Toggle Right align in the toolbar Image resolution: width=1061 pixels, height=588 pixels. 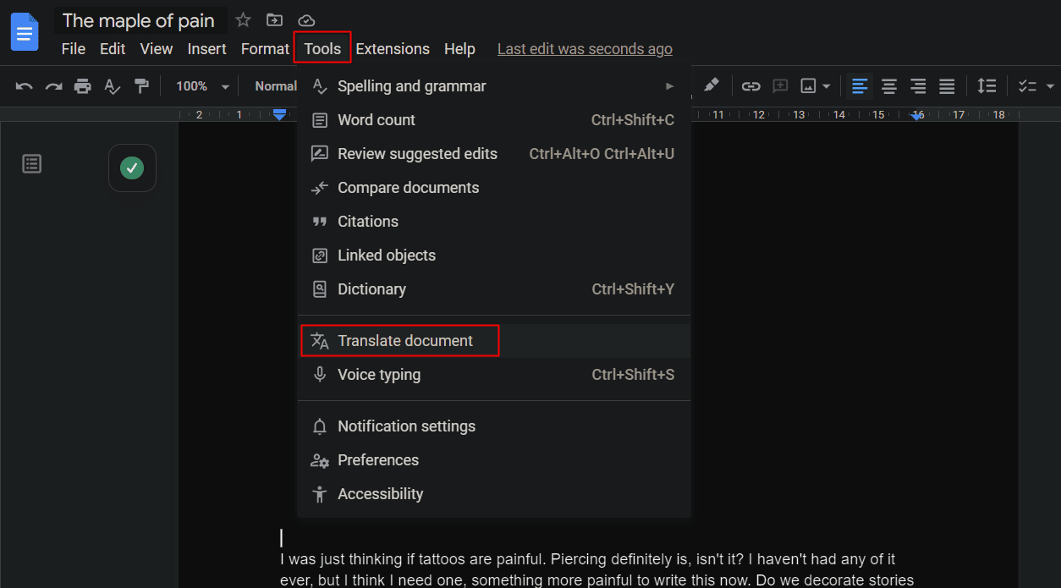tap(918, 86)
